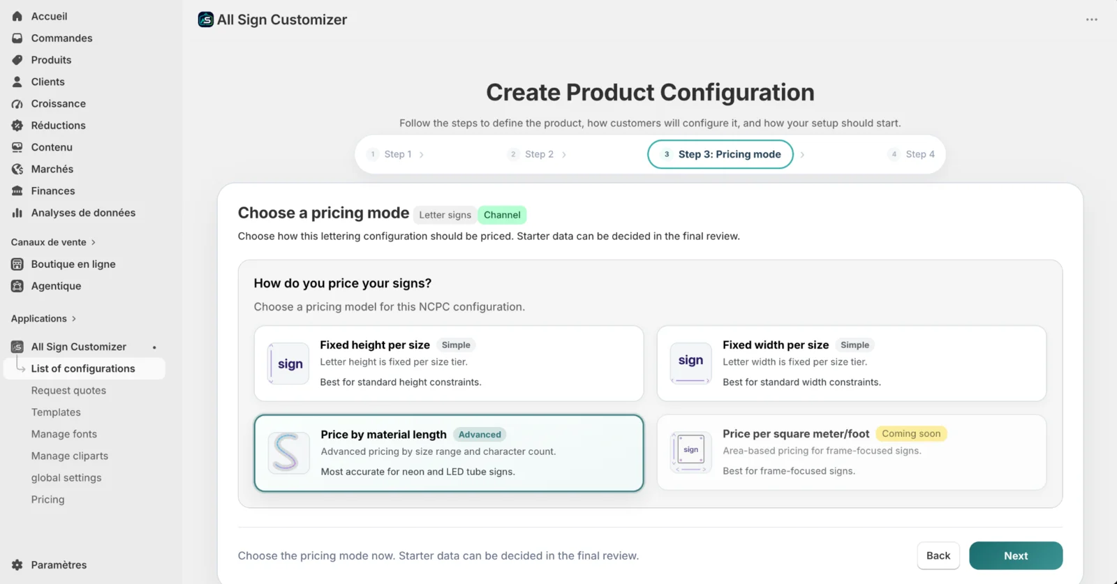Click the All Sign Customizer header logo
The width and height of the screenshot is (1117, 584).
pos(206,20)
